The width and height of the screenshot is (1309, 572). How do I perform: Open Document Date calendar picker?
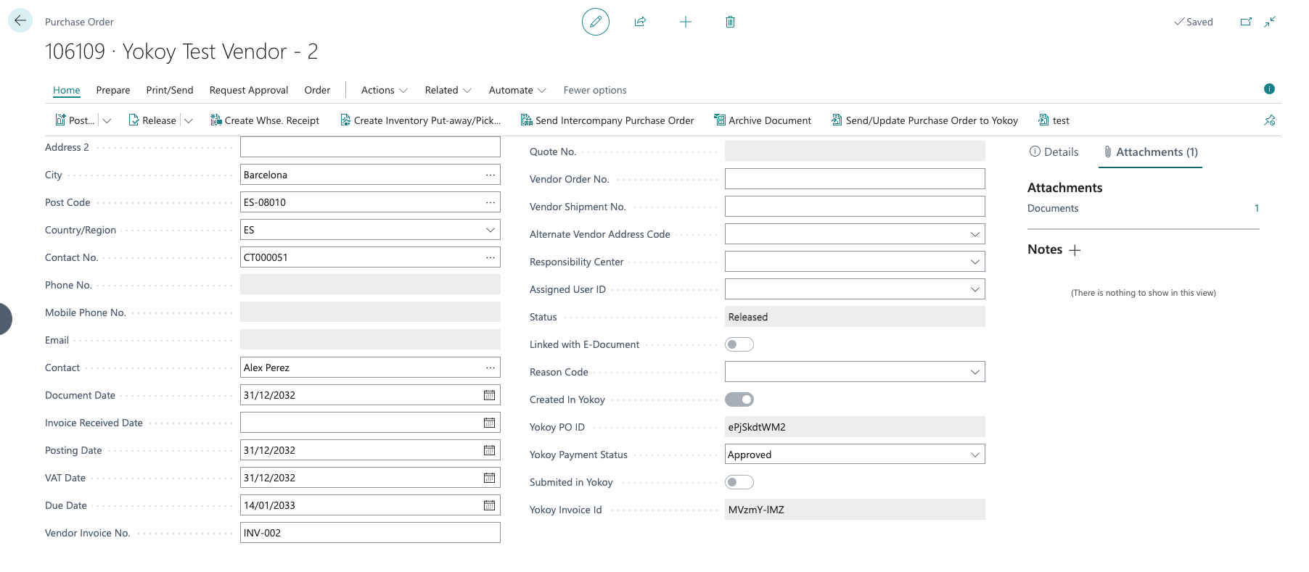tap(490, 395)
